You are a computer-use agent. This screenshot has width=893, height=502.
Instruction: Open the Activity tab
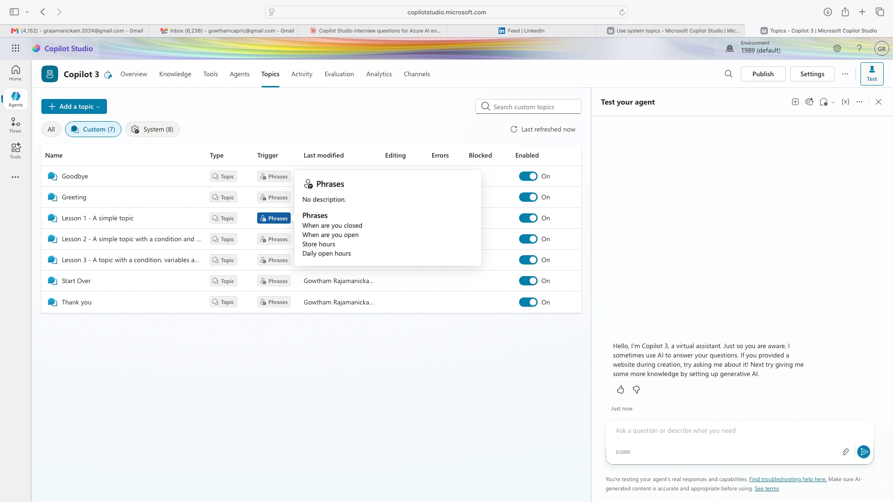click(302, 74)
